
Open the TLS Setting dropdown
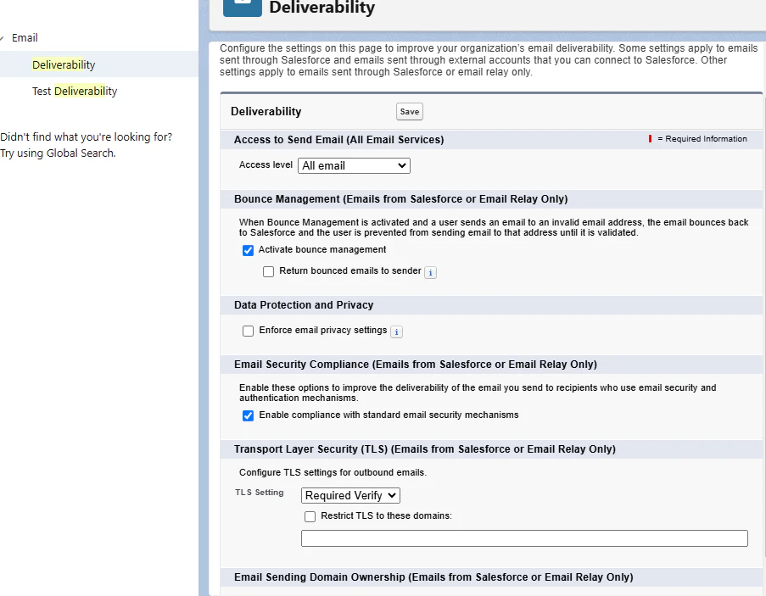(350, 495)
